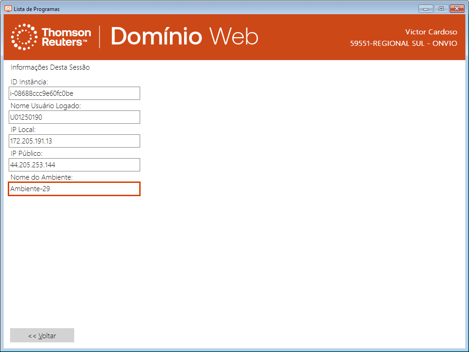
Task: Click the Nome do Ambiente field
Action: pos(74,189)
